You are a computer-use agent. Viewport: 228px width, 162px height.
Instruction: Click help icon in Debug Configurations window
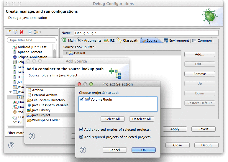click(x=11, y=145)
